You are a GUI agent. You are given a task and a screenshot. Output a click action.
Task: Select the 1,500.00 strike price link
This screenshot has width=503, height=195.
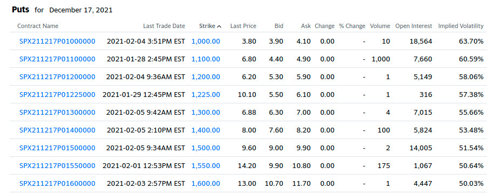point(206,148)
